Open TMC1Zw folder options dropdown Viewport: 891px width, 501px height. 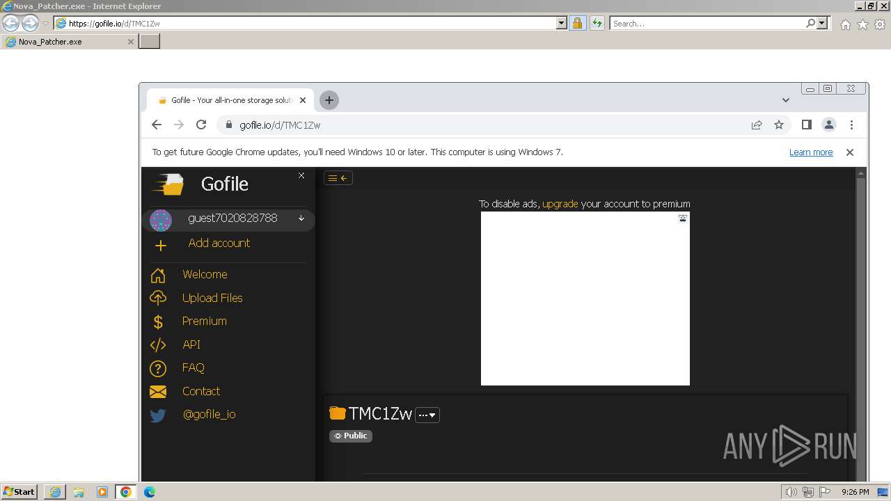427,415
